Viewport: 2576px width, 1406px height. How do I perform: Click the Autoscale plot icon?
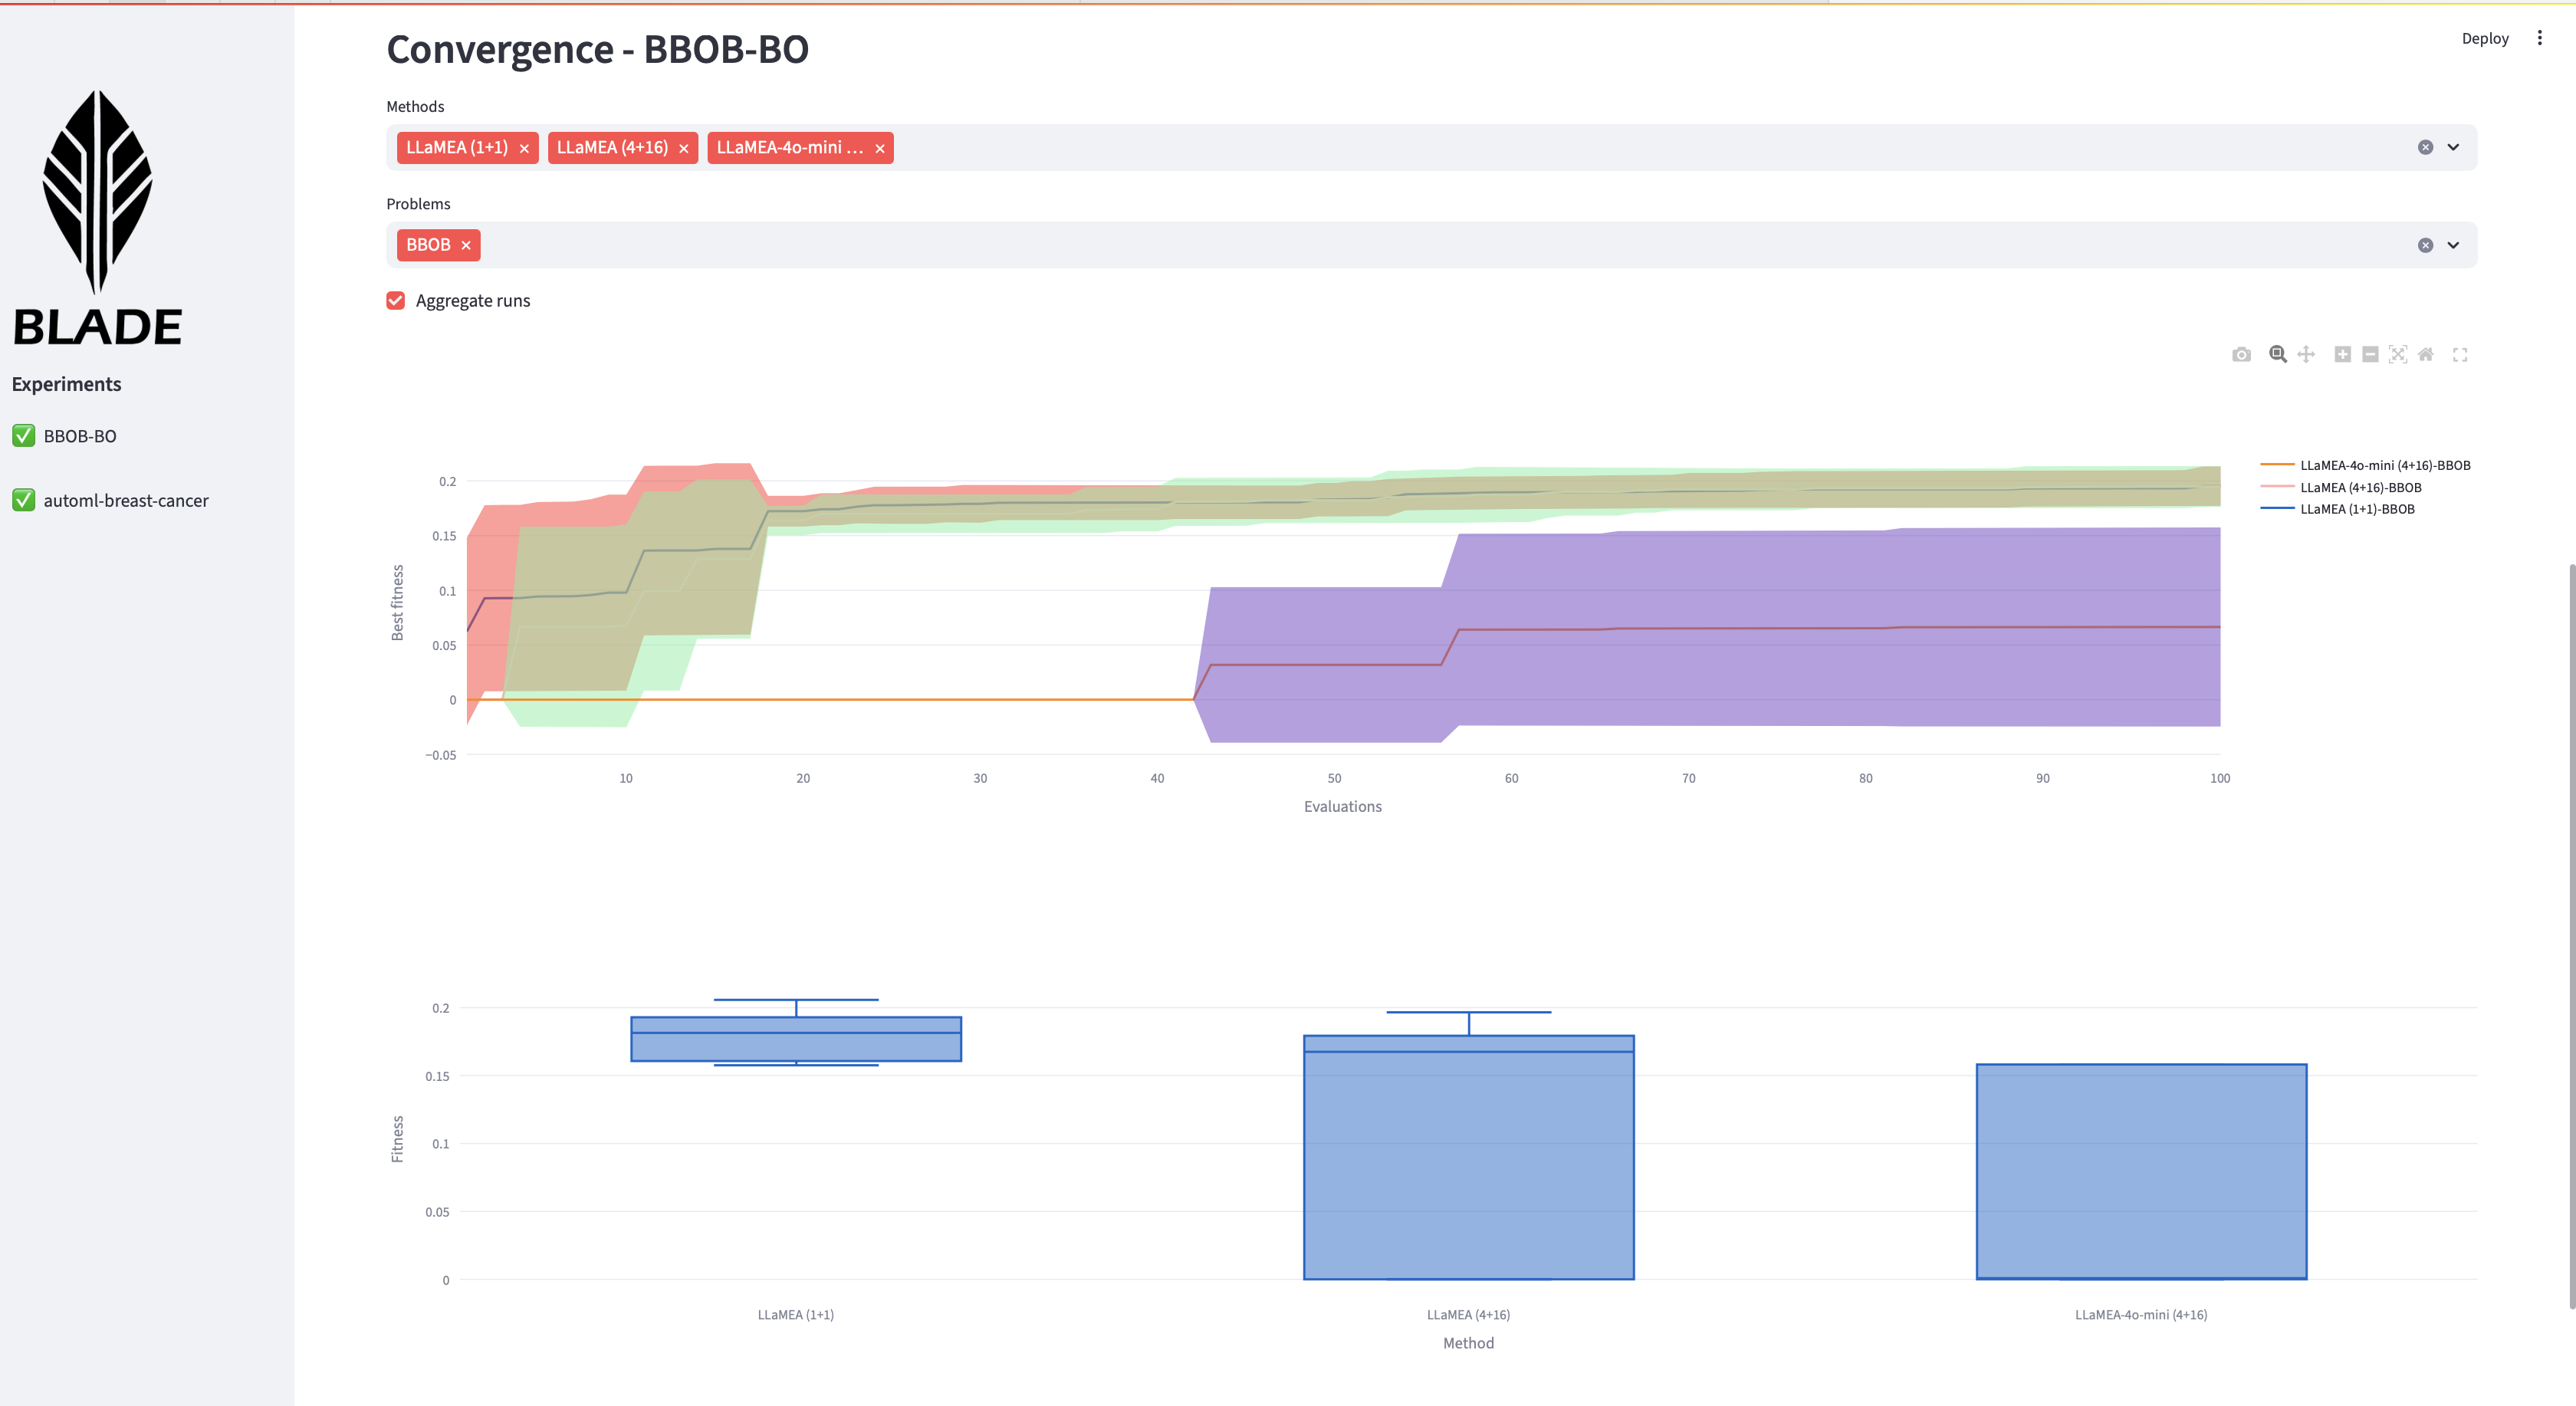click(x=2398, y=355)
